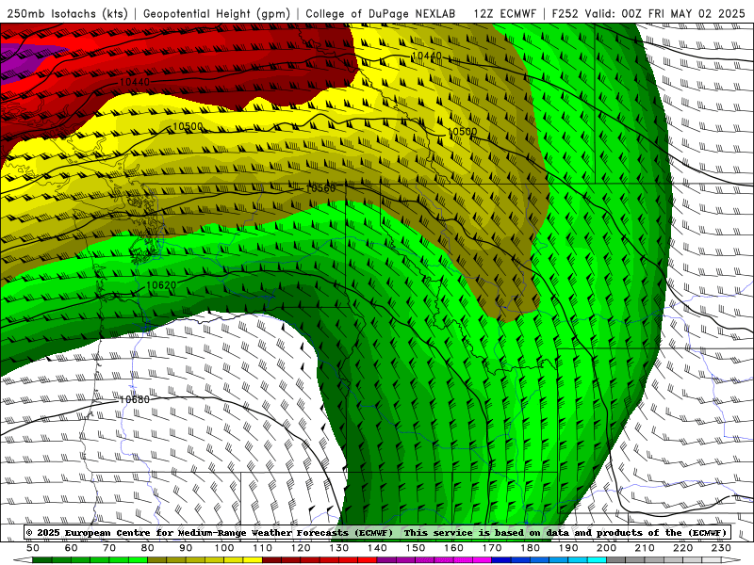Click the 130 value on the color scale
Viewport: 754px width, 565px height.
[x=339, y=548]
